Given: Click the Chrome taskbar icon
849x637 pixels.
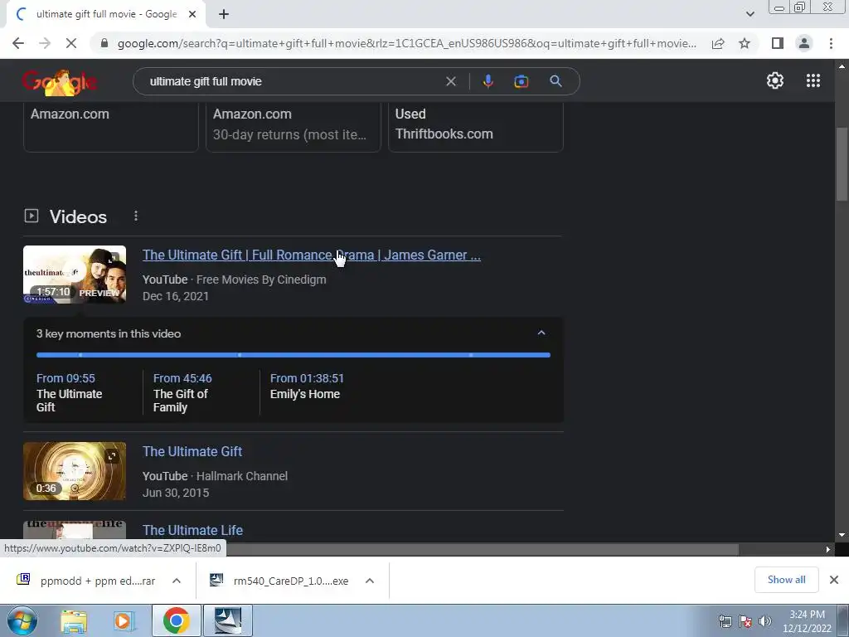Looking at the screenshot, I should click(x=176, y=620).
